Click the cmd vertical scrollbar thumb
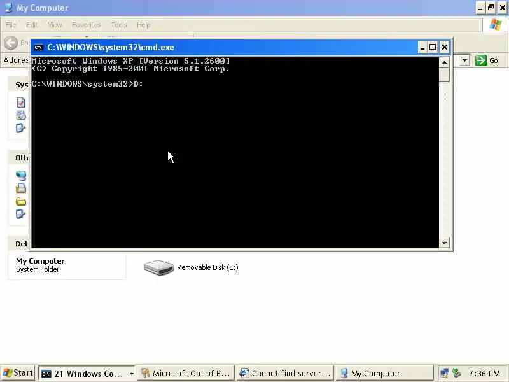Image resolution: width=509 pixels, height=382 pixels. pos(444,74)
